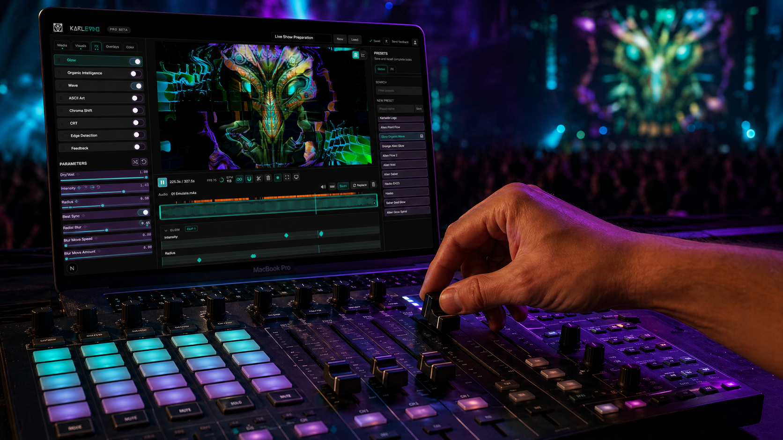
Task: Click the trash icon beside the scissors
Action: pos(268,178)
